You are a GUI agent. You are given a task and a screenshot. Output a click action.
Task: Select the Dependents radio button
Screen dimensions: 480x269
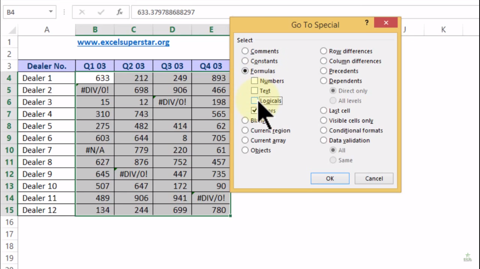(323, 81)
